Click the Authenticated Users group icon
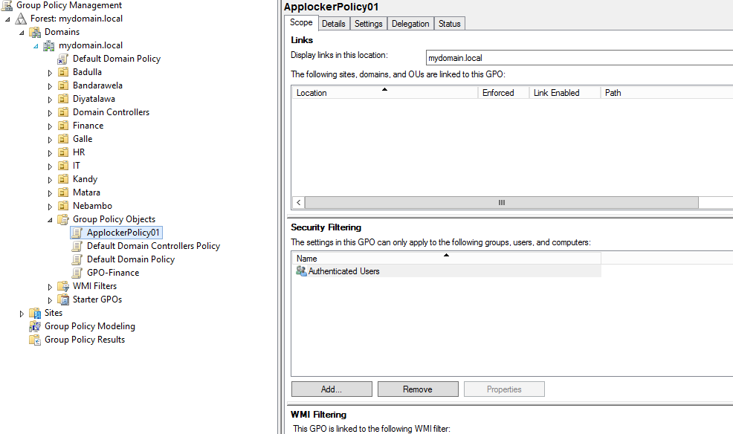The image size is (733, 434). point(301,271)
